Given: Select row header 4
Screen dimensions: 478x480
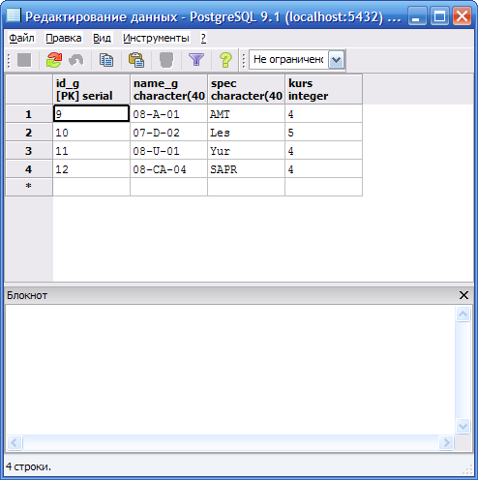Looking at the screenshot, I should click(x=29, y=168).
